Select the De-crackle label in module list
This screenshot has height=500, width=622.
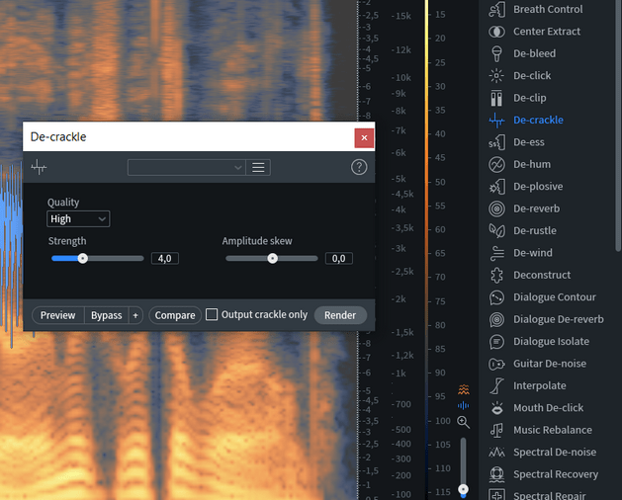coord(538,121)
